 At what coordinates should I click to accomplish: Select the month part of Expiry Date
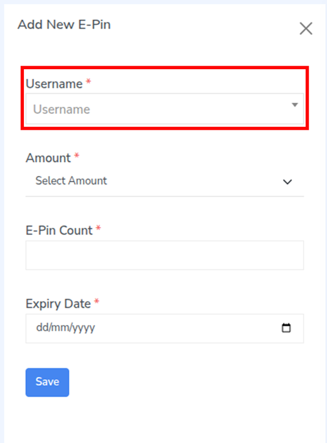click(59, 328)
